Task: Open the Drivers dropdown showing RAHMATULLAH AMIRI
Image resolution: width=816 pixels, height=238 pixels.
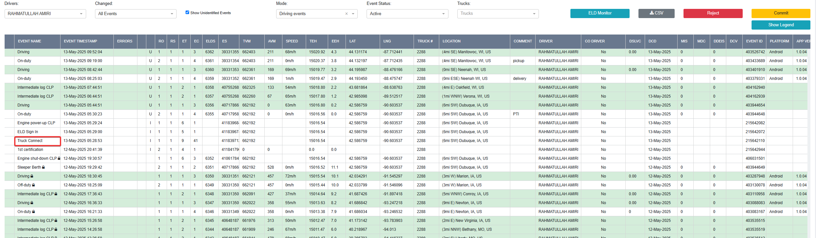Action: [x=45, y=14]
